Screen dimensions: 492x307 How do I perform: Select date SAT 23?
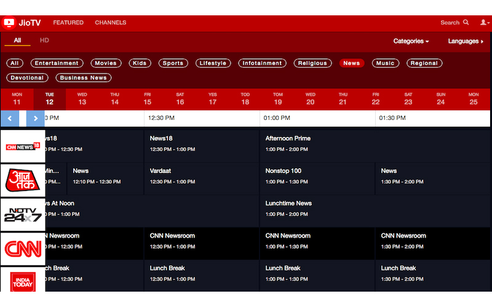tap(408, 99)
